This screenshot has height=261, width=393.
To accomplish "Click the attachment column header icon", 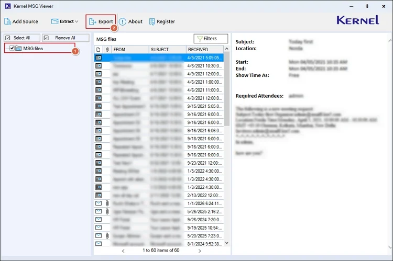I will point(107,50).
